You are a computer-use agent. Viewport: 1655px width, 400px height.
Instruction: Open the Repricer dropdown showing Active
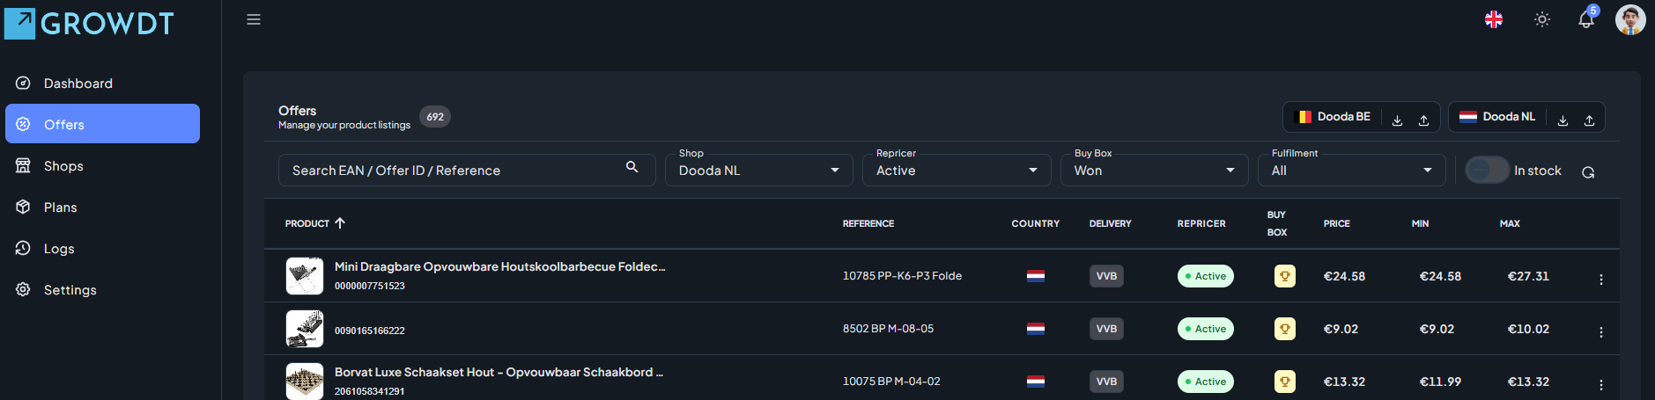(x=957, y=171)
